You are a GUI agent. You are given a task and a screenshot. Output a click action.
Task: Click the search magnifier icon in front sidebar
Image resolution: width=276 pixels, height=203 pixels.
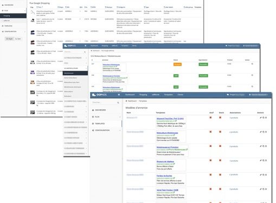(118, 102)
